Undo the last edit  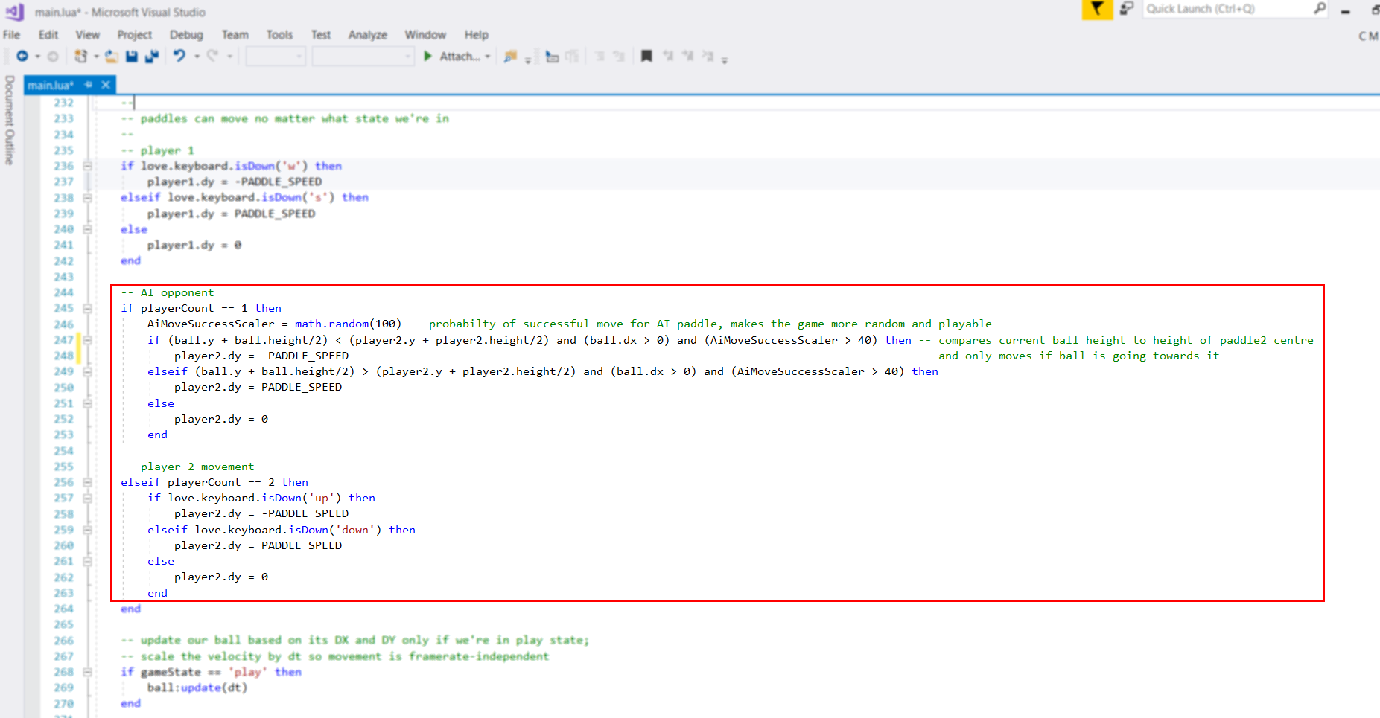[x=179, y=57]
